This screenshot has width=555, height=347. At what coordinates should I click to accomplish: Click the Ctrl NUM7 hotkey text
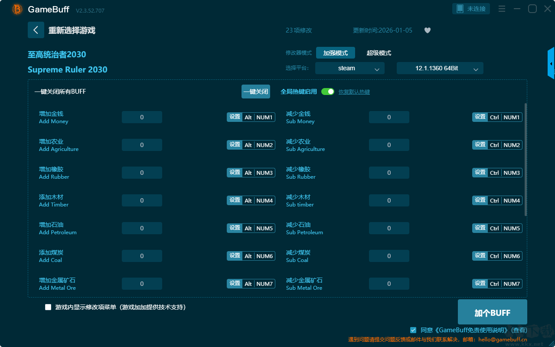pyautogui.click(x=505, y=284)
